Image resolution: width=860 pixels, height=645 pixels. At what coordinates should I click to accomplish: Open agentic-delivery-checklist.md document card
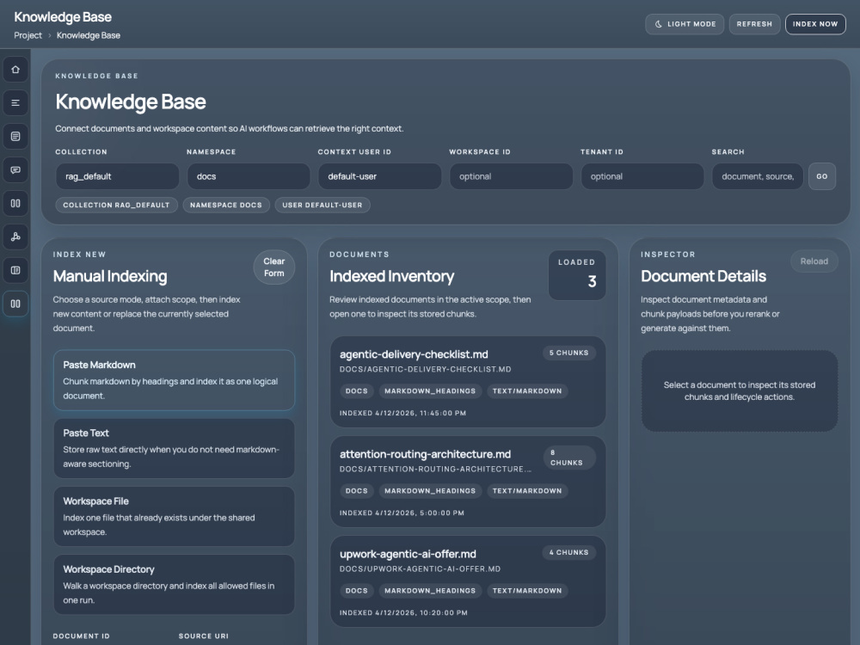(x=468, y=382)
